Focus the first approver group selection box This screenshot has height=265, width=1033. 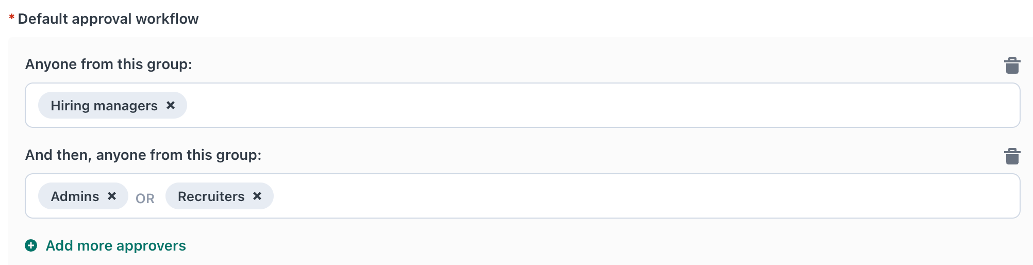click(x=567, y=105)
